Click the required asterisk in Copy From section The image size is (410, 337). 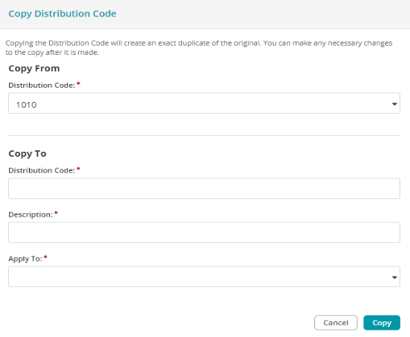click(x=78, y=83)
